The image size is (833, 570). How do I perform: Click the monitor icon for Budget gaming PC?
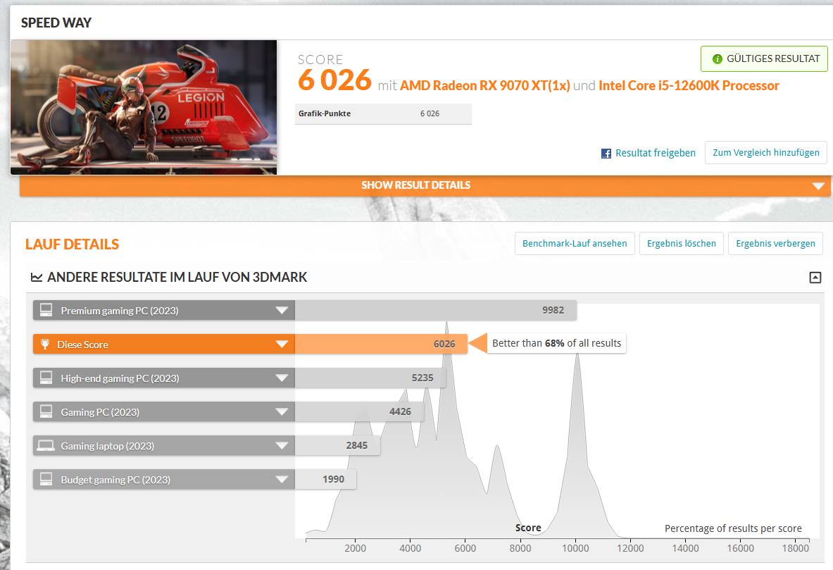click(x=46, y=479)
